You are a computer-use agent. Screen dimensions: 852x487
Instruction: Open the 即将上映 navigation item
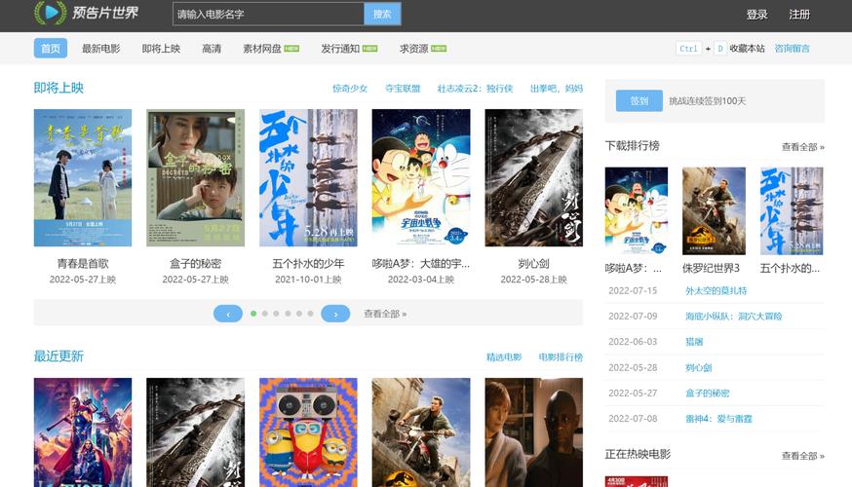161,49
